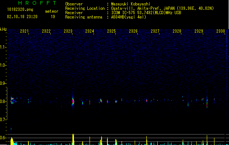Click the A504HB(yagi 4el) antenna text
Image resolution: width=229 pixels, height=145 pixels.
[129, 17]
